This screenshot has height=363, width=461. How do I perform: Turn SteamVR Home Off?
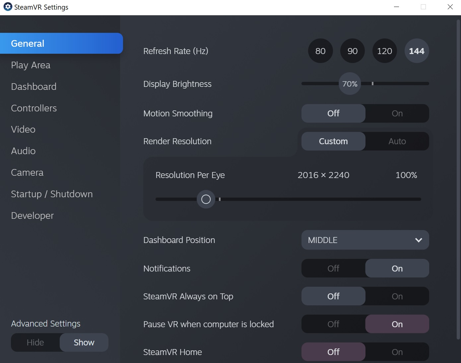333,352
